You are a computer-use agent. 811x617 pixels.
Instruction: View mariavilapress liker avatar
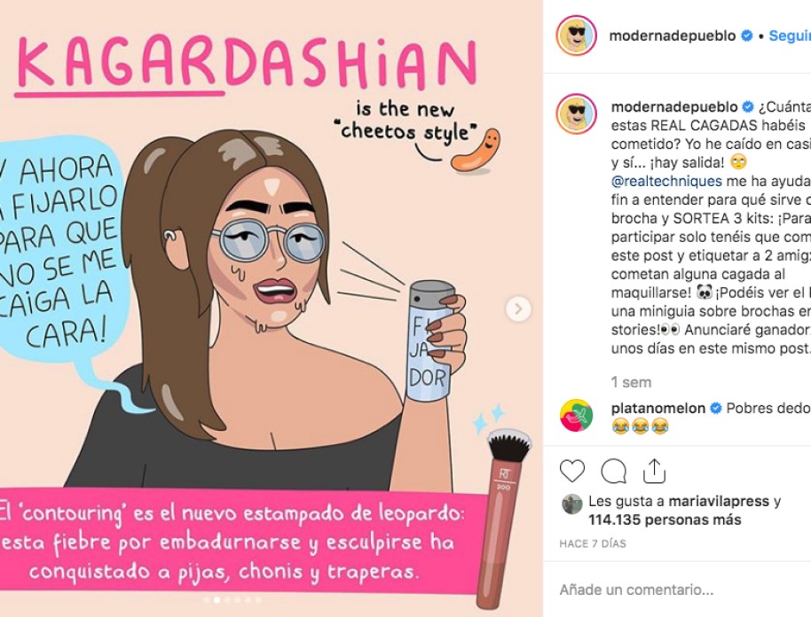[x=572, y=504]
